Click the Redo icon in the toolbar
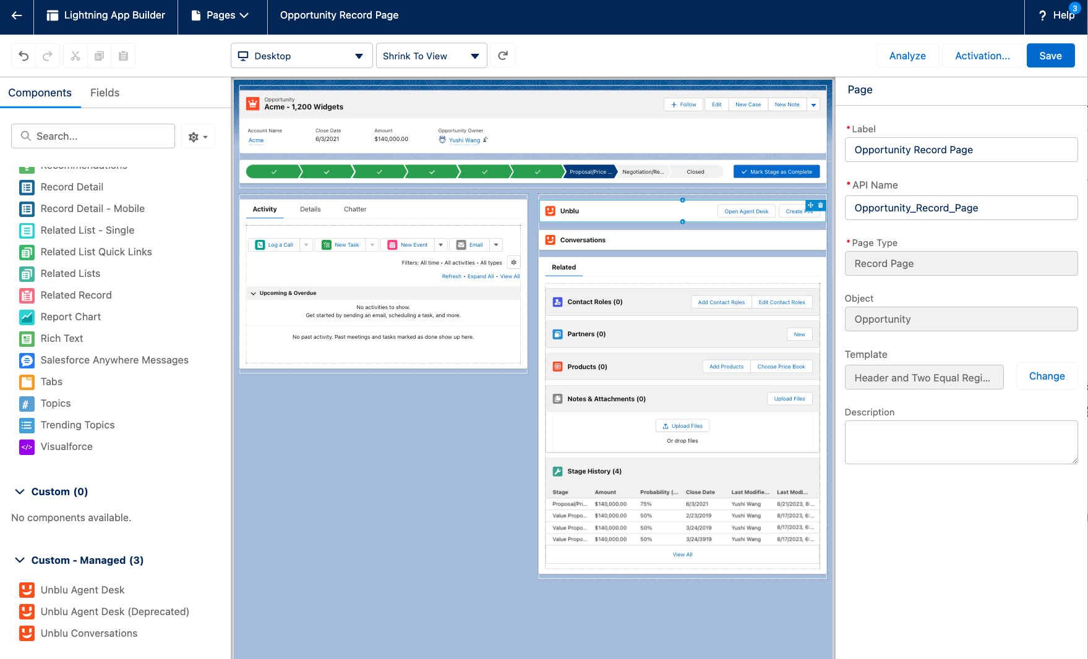 pyautogui.click(x=48, y=56)
